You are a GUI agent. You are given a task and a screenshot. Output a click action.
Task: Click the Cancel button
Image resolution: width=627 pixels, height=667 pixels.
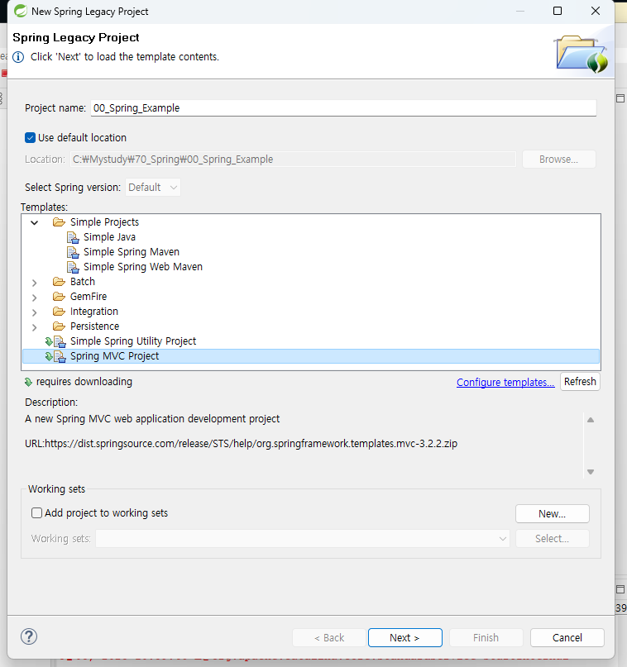pyautogui.click(x=567, y=637)
